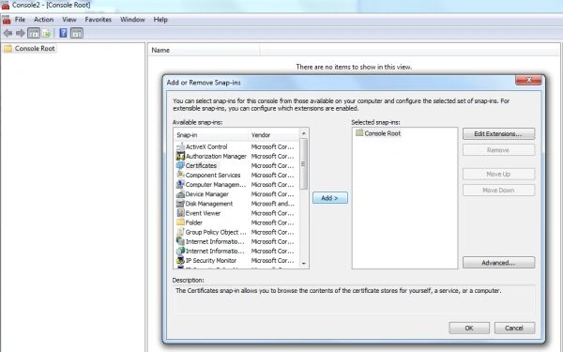Select the Folder snap-in icon
Screen dimensions: 563x352
[180, 222]
